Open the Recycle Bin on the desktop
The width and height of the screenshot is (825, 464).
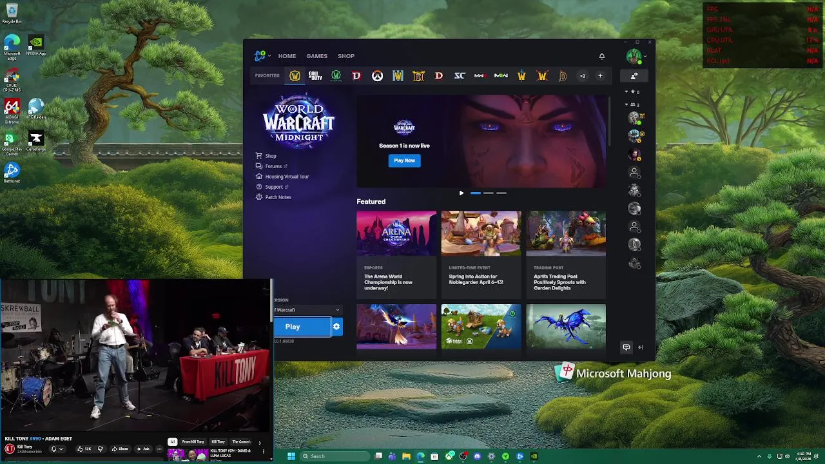click(x=12, y=13)
